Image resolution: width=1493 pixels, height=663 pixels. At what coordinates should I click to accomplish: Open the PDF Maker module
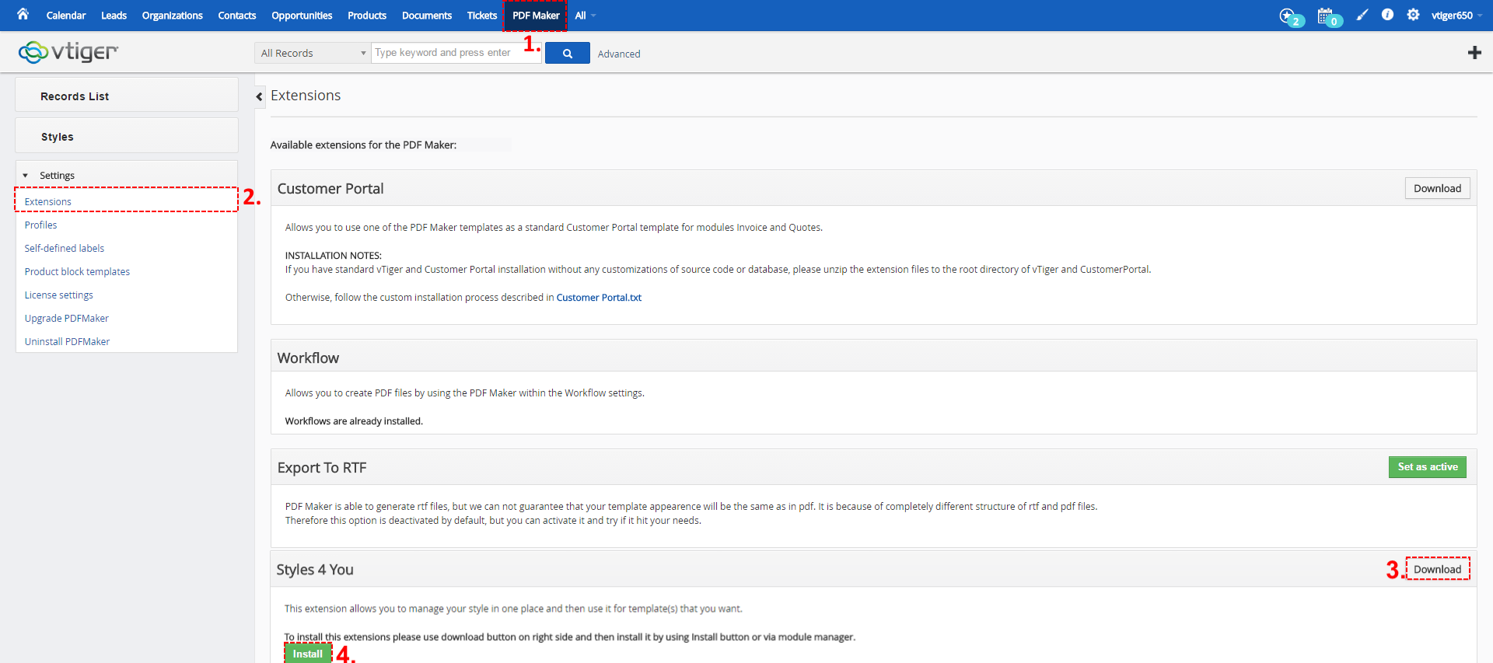point(536,16)
